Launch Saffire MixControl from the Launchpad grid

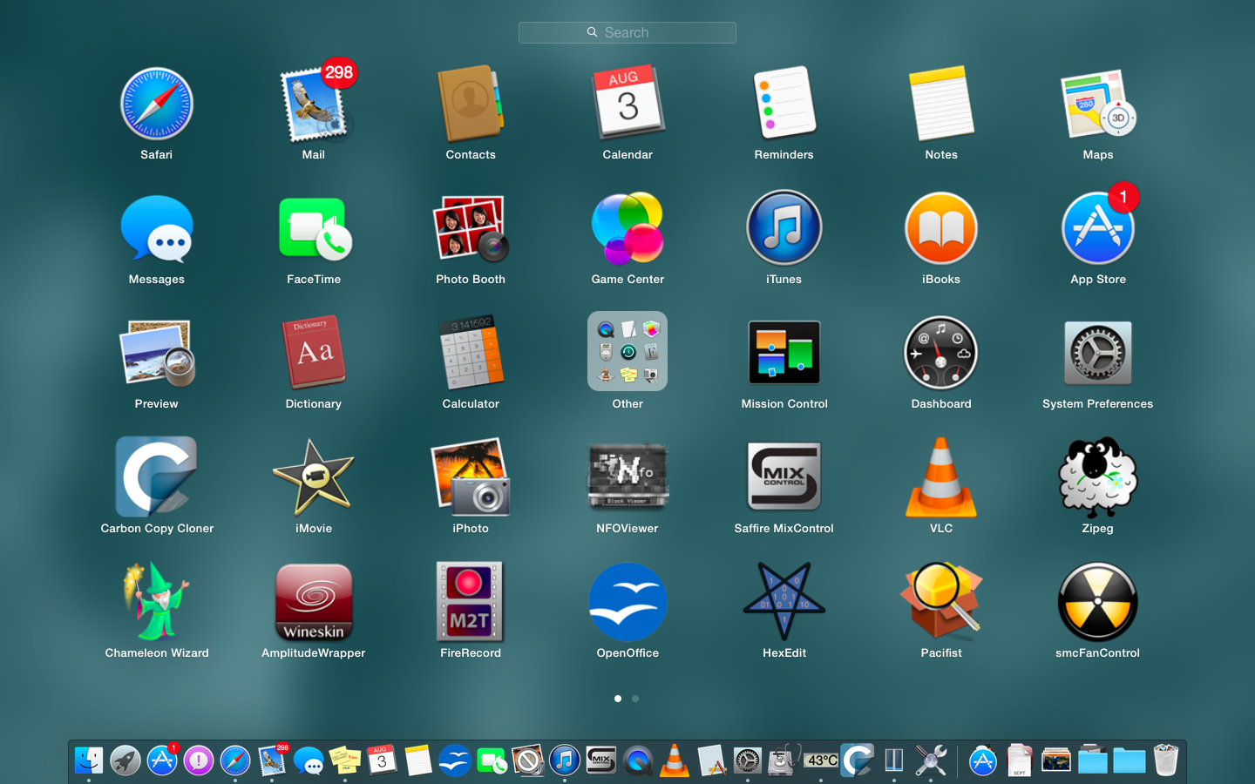tap(784, 476)
